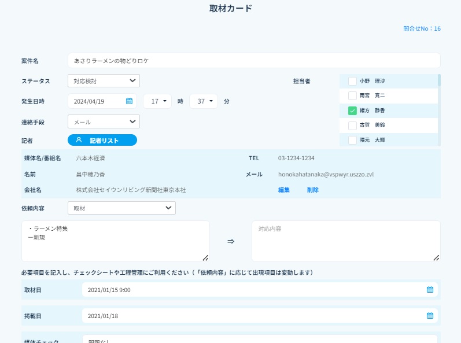Click person icon on 記者リスト button

pos(79,140)
